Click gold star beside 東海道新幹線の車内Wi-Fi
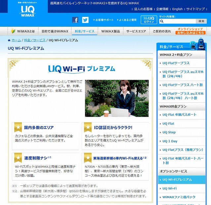211x205 pixels. (88, 158)
